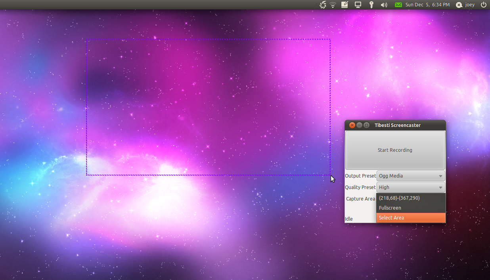This screenshot has height=280, width=490.
Task: Click the note-taking pencil indicator icon
Action: [x=345, y=5]
